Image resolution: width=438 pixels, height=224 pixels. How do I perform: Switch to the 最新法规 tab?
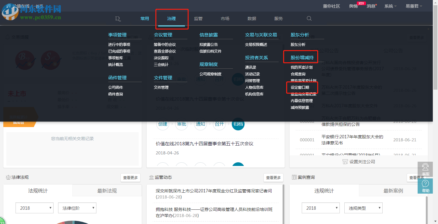coord(107,191)
